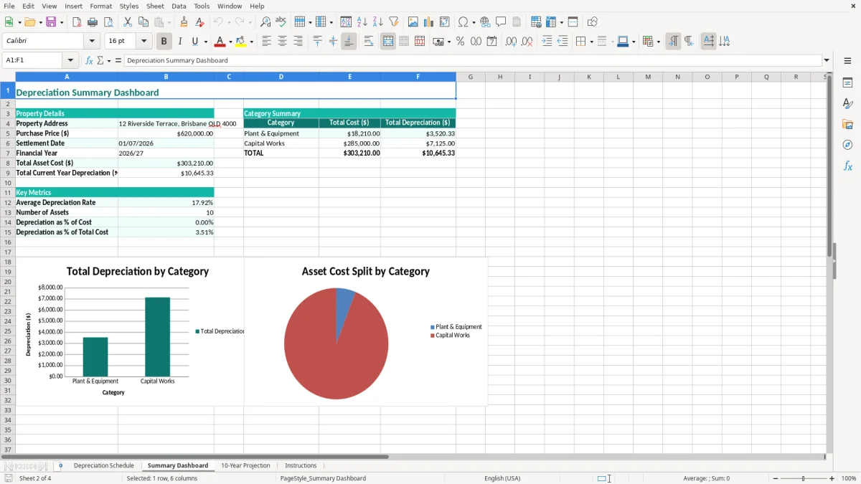Viewport: 861px width, 484px height.
Task: Toggle print preview
Action: [108, 22]
